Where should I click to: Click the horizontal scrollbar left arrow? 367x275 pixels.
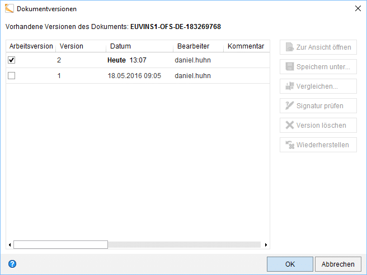pyautogui.click(x=10, y=245)
